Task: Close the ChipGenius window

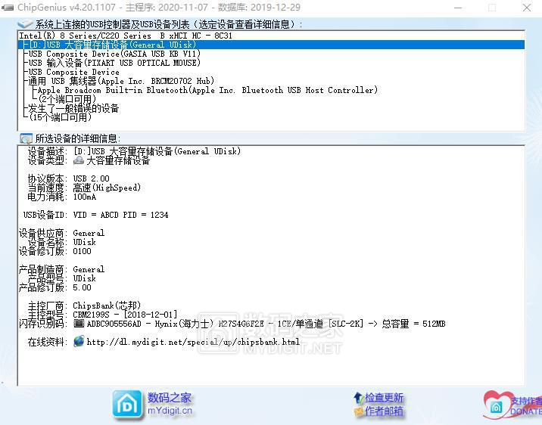Action: (527, 8)
